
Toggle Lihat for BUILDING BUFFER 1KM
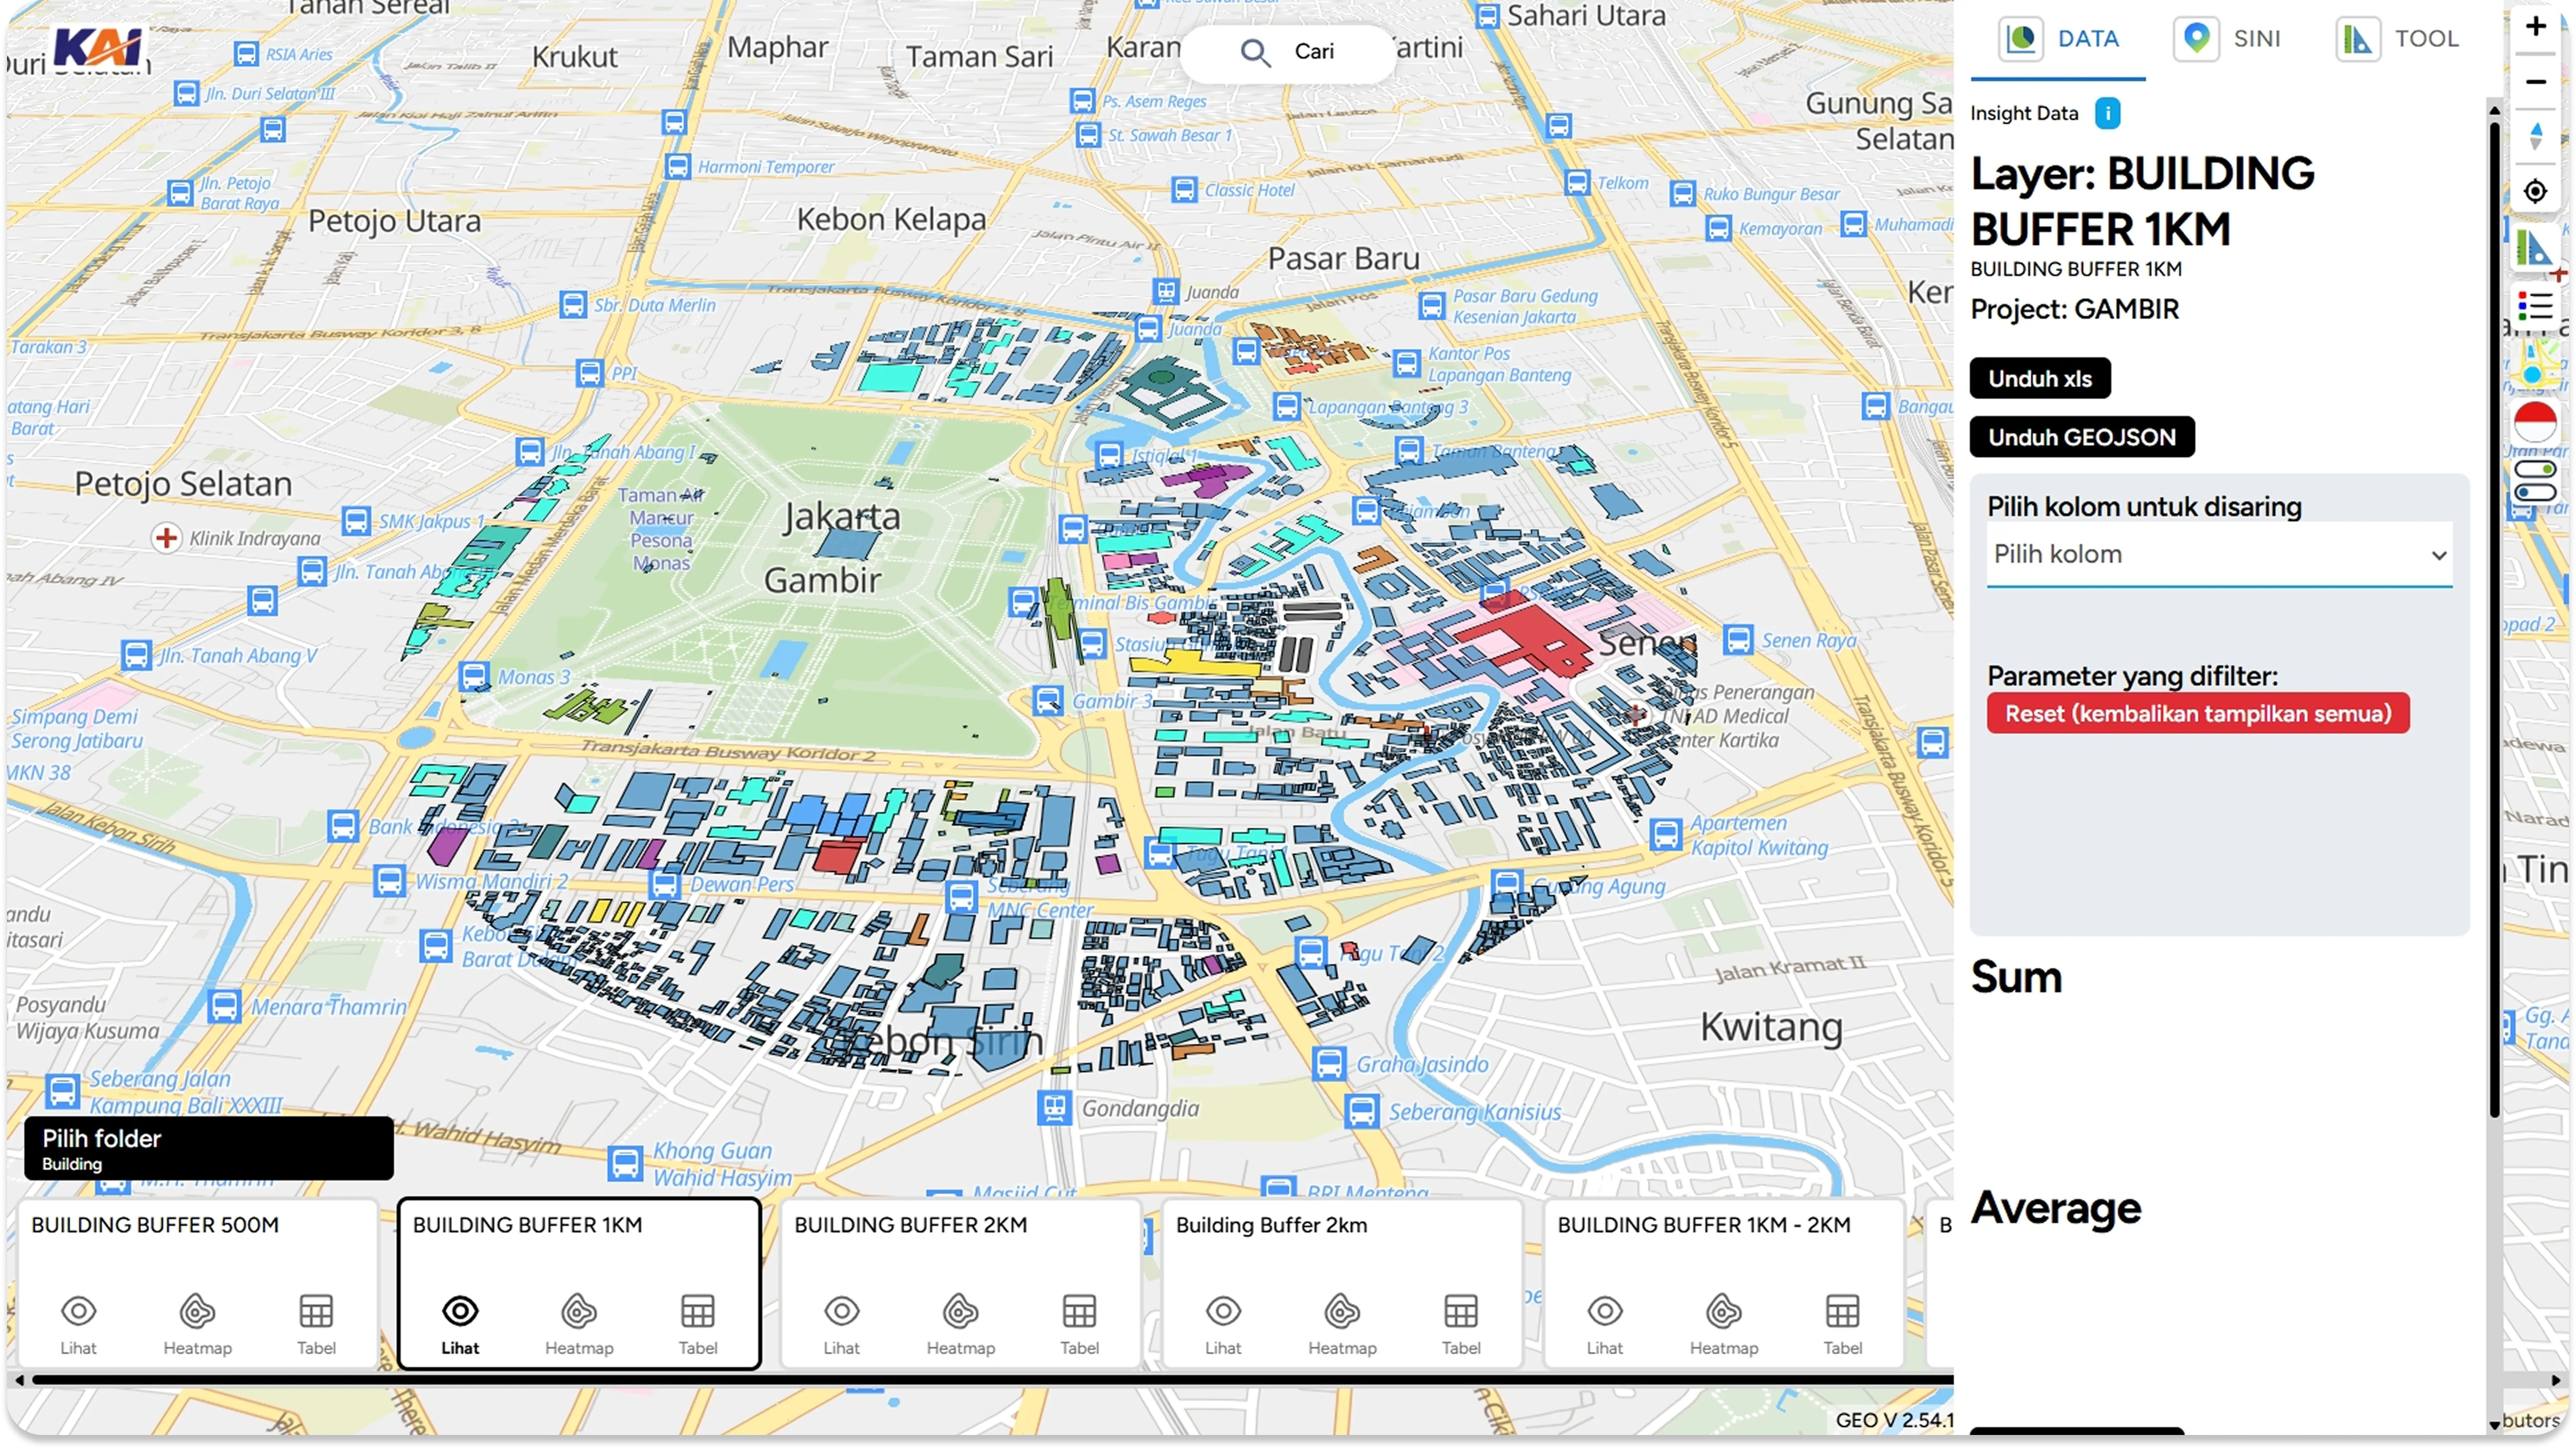coord(460,1324)
